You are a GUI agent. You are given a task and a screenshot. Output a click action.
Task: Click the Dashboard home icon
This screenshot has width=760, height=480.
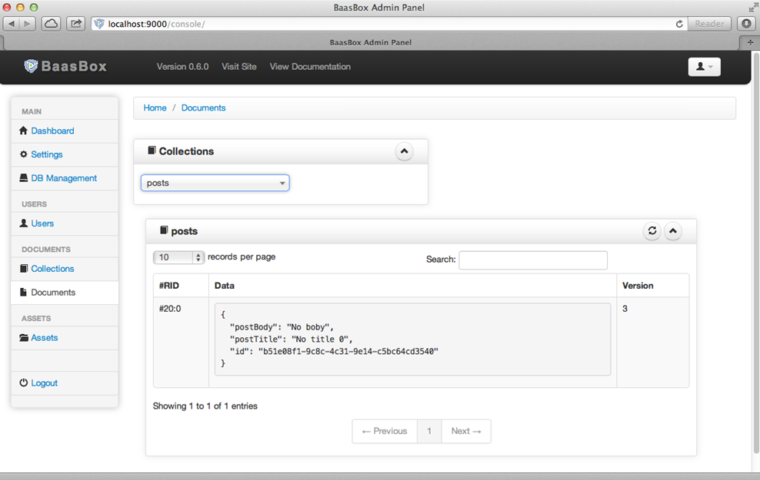point(23,131)
